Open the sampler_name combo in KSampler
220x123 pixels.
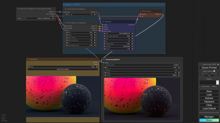(118, 44)
